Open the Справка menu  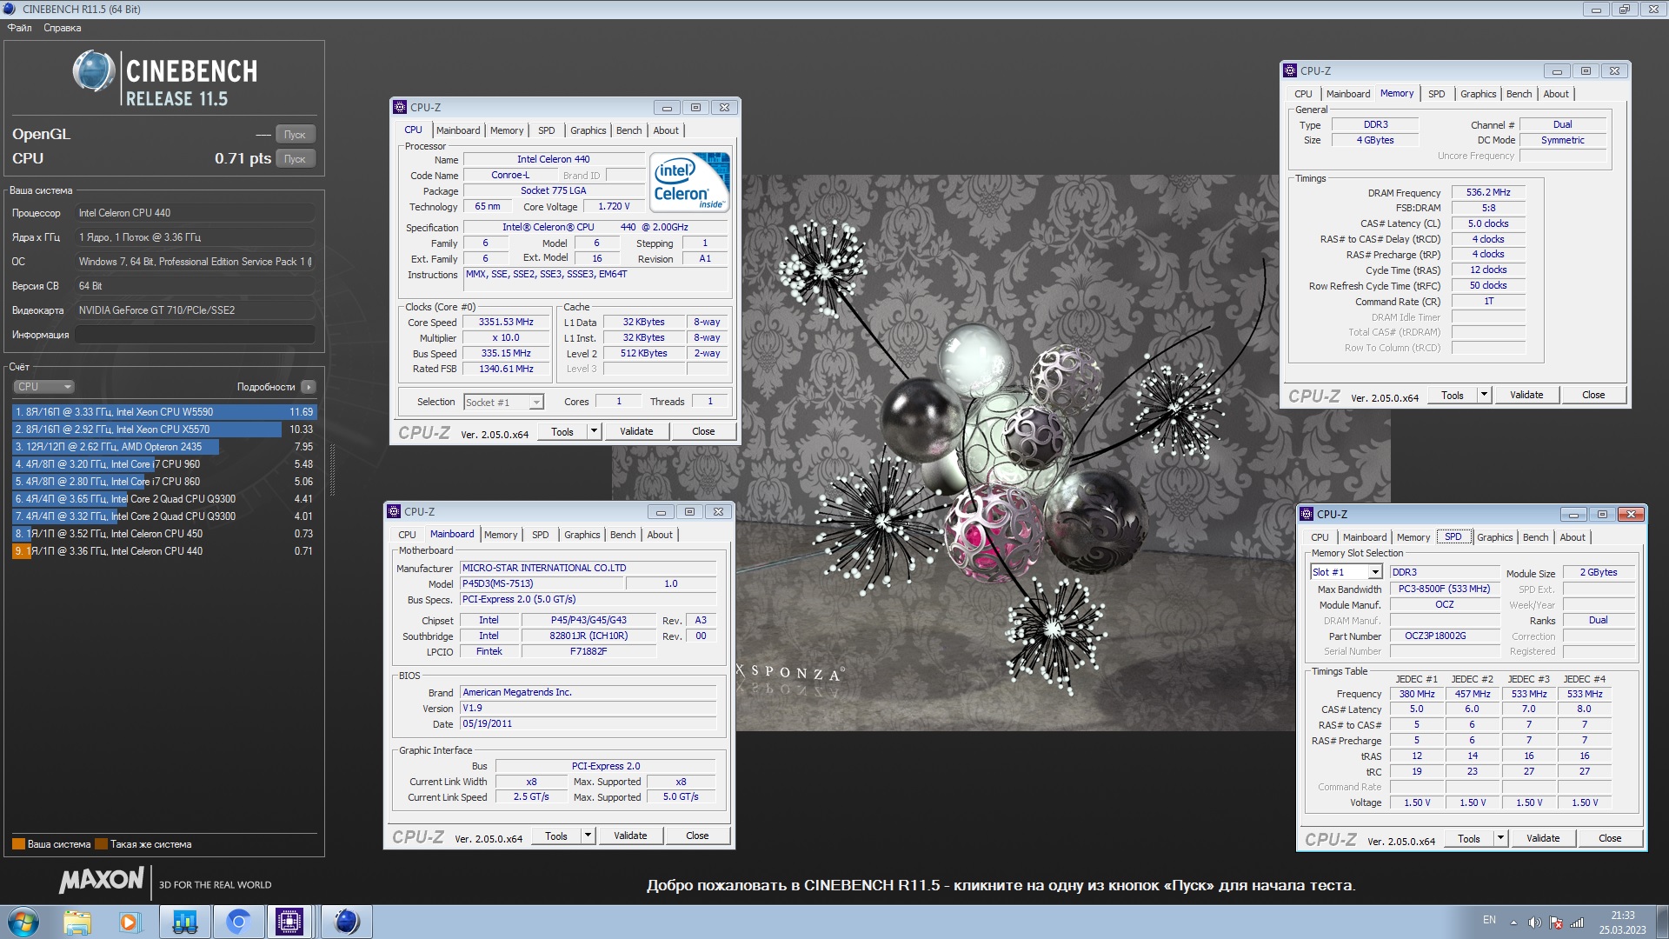coord(63,28)
